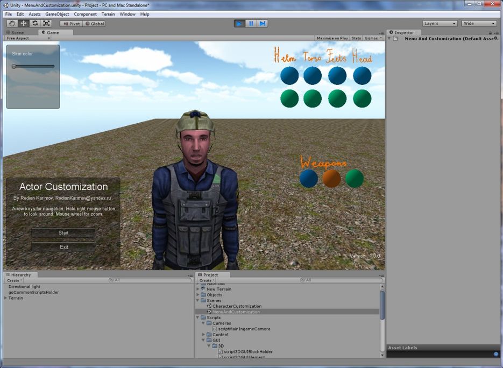Select script3DGUIBlockHolder script
Image resolution: width=503 pixels, height=368 pixels.
(249, 352)
